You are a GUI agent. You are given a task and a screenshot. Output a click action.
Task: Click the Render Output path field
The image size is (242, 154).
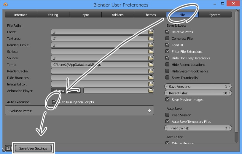tap(99, 45)
